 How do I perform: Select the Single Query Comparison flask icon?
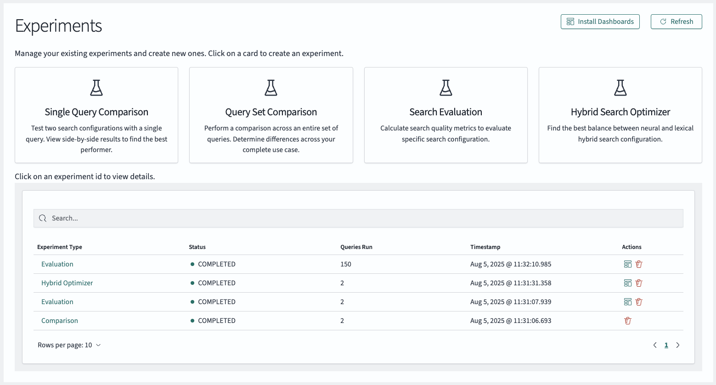pyautogui.click(x=96, y=87)
